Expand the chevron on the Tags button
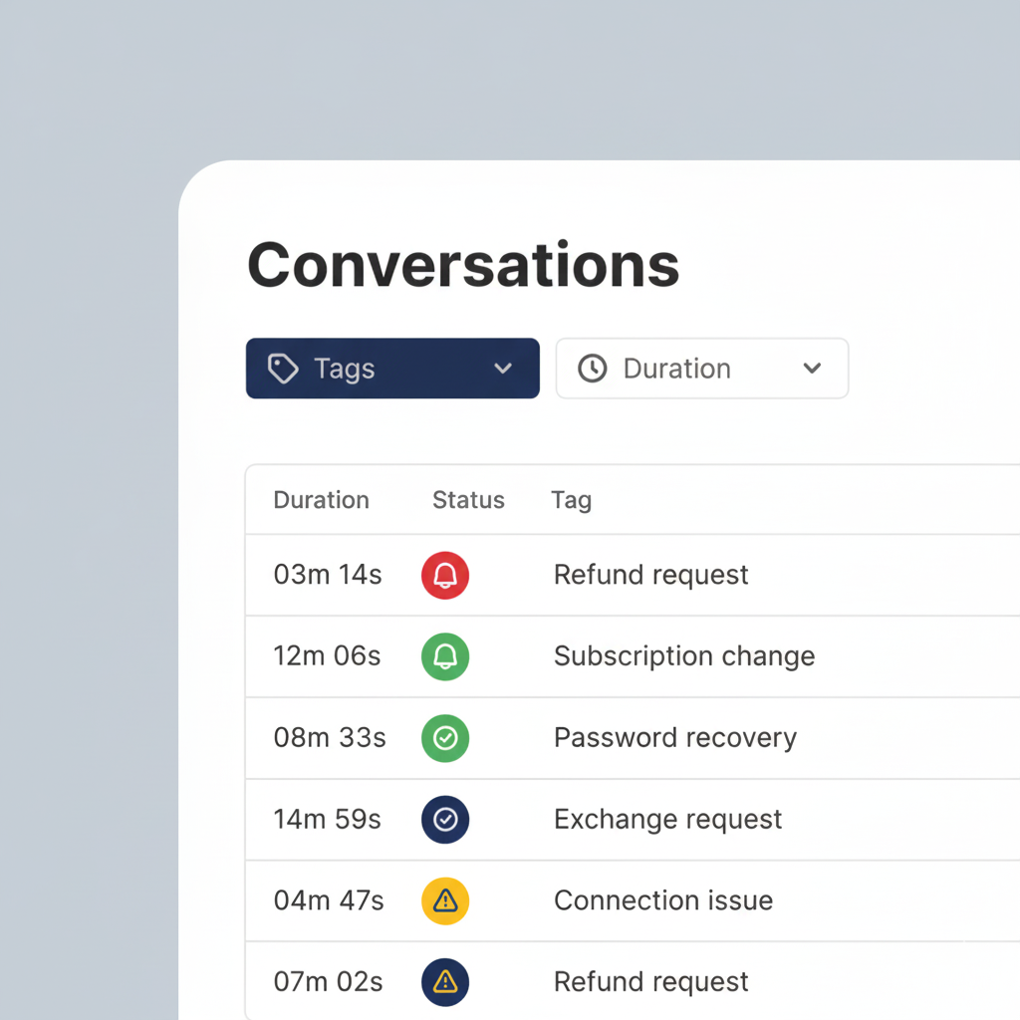Viewport: 1020px width, 1020px height. click(x=503, y=369)
